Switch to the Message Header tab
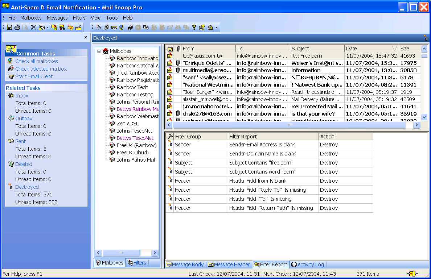431x279 pixels. [229, 265]
